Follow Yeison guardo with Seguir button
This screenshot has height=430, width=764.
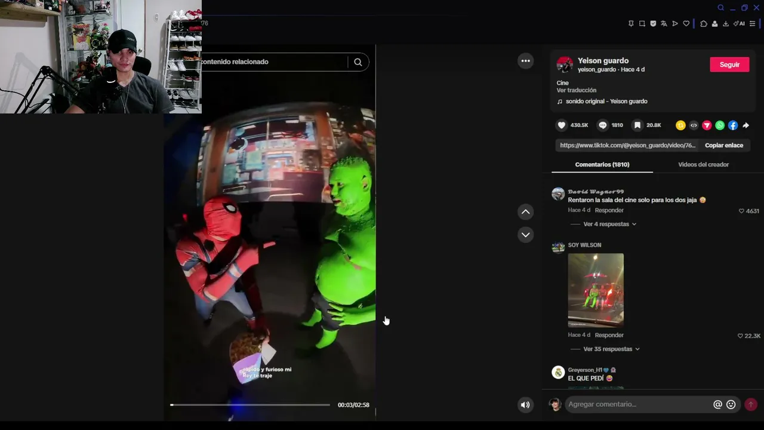point(729,64)
